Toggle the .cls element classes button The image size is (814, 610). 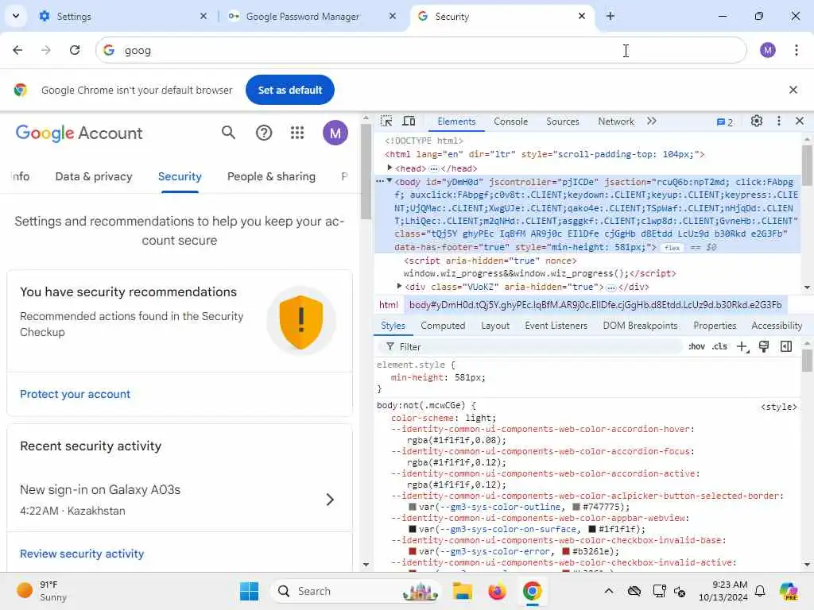tap(719, 346)
